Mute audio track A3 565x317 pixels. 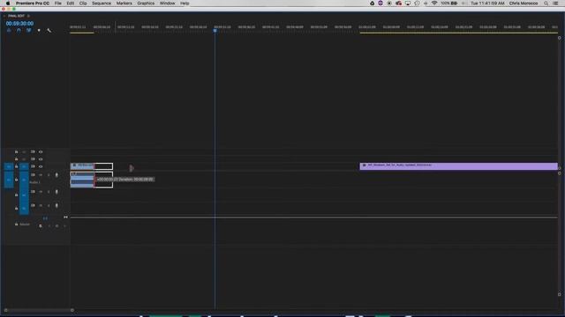click(x=41, y=205)
